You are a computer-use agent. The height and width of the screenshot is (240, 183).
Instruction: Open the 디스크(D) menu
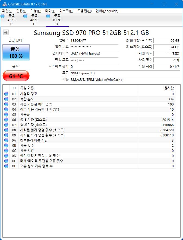pyautogui.click(x=67, y=11)
